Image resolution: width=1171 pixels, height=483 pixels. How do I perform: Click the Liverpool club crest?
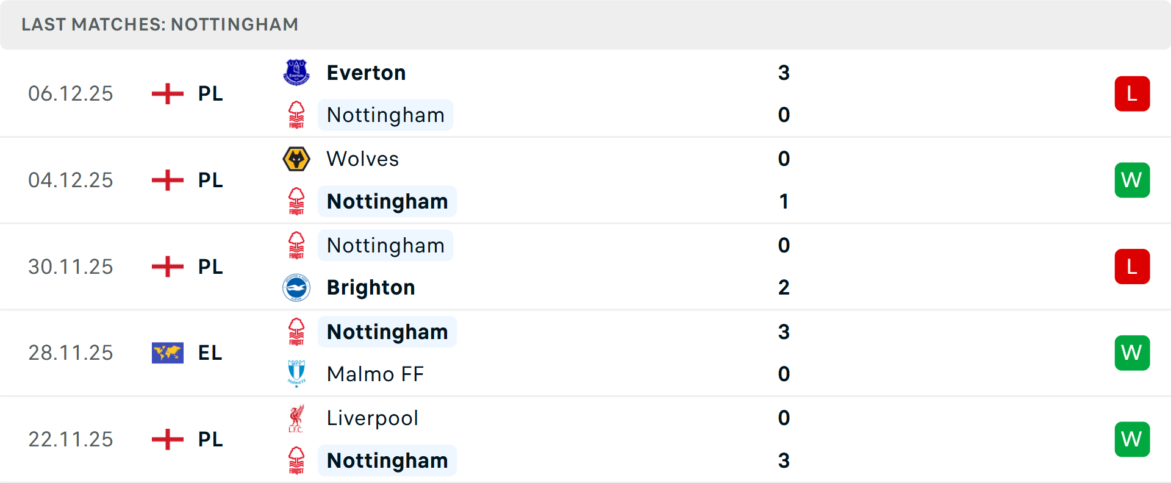click(296, 418)
